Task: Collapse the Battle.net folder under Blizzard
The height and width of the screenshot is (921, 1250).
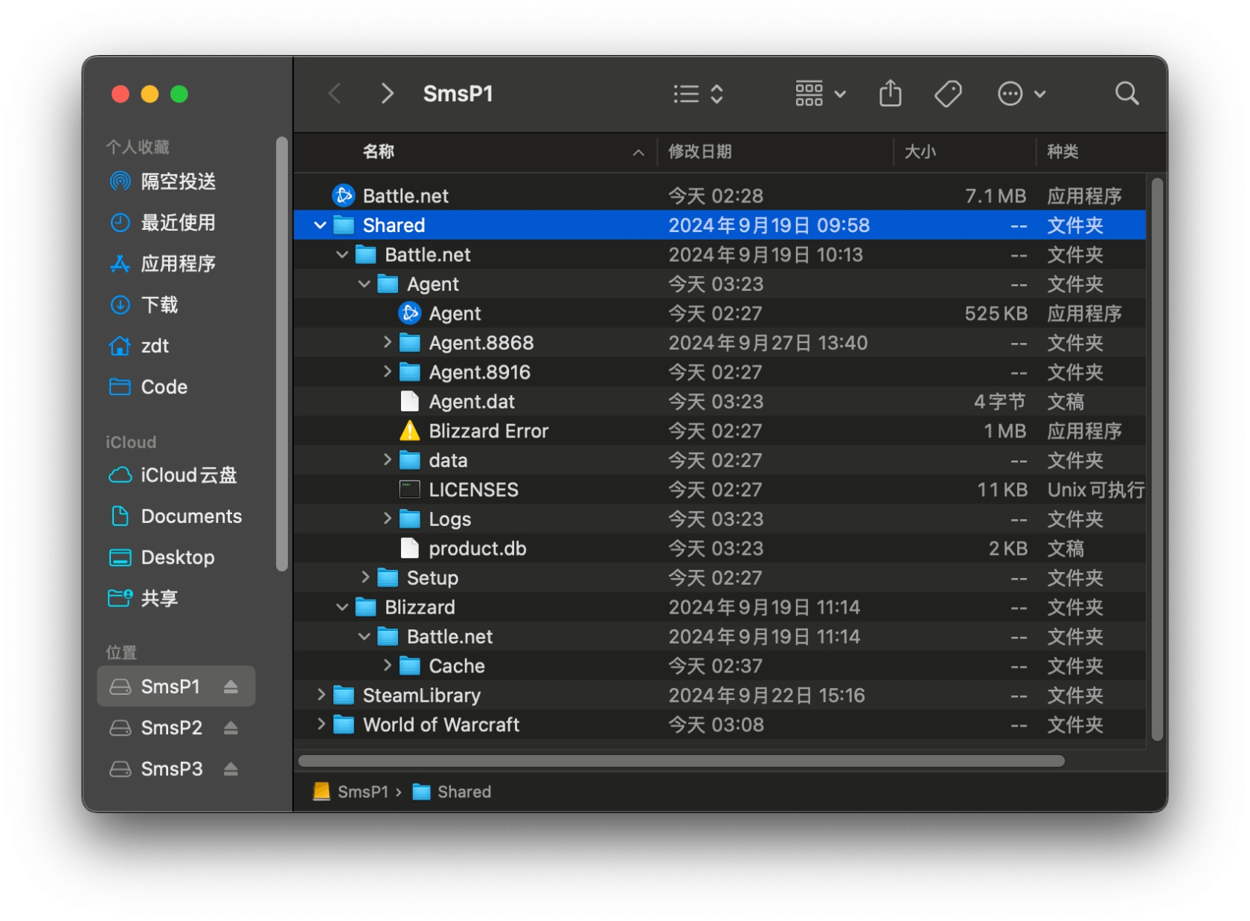Action: [x=365, y=636]
